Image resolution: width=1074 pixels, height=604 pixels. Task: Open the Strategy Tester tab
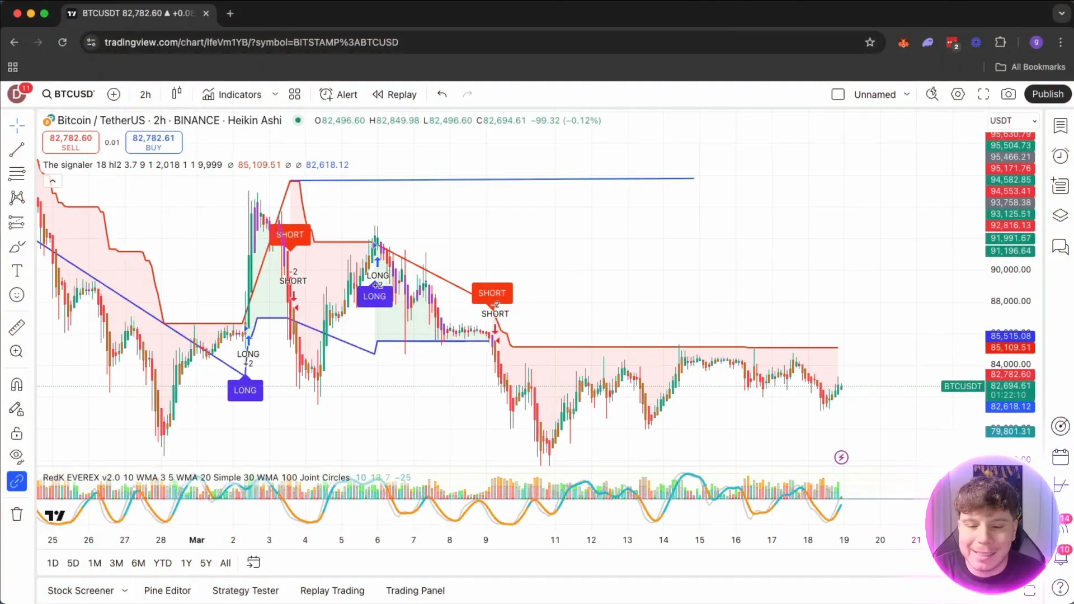(246, 591)
